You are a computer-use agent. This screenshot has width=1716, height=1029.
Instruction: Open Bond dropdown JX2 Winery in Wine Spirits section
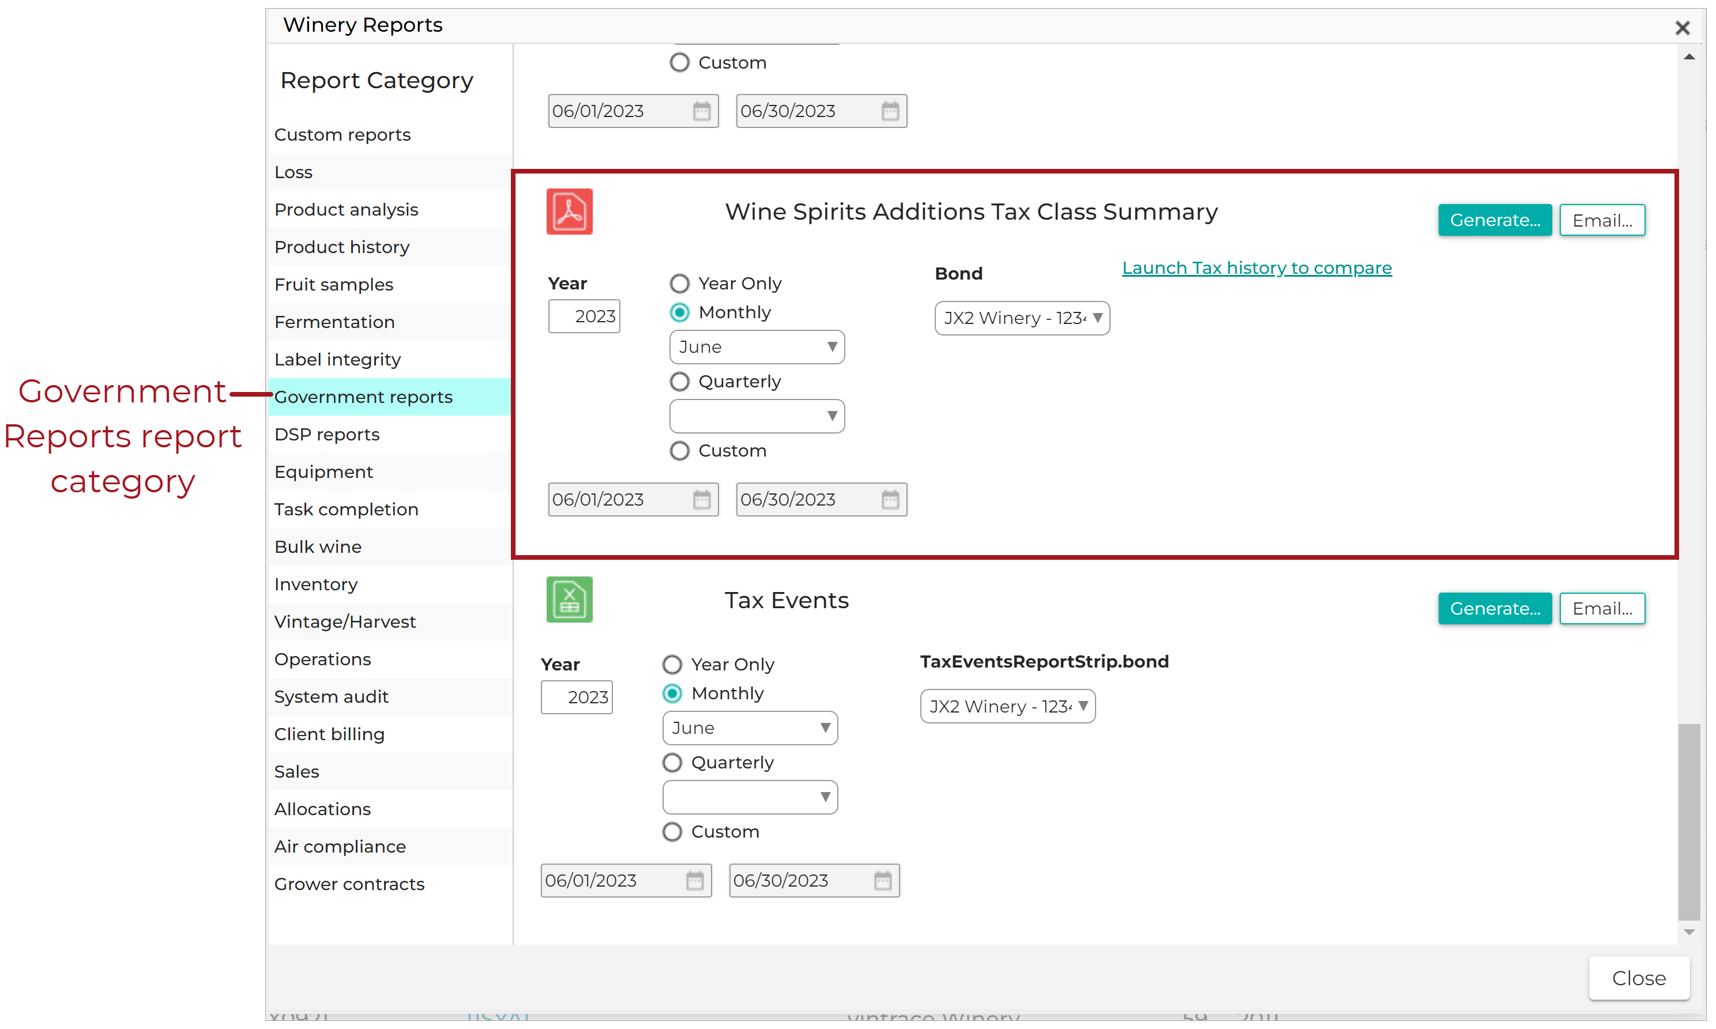[x=1022, y=318]
